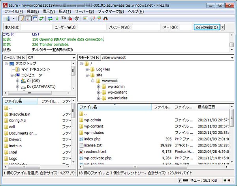This screenshot has width=237, height=186.
Task: Select the Drivers folder in local list
Action: [37, 140]
